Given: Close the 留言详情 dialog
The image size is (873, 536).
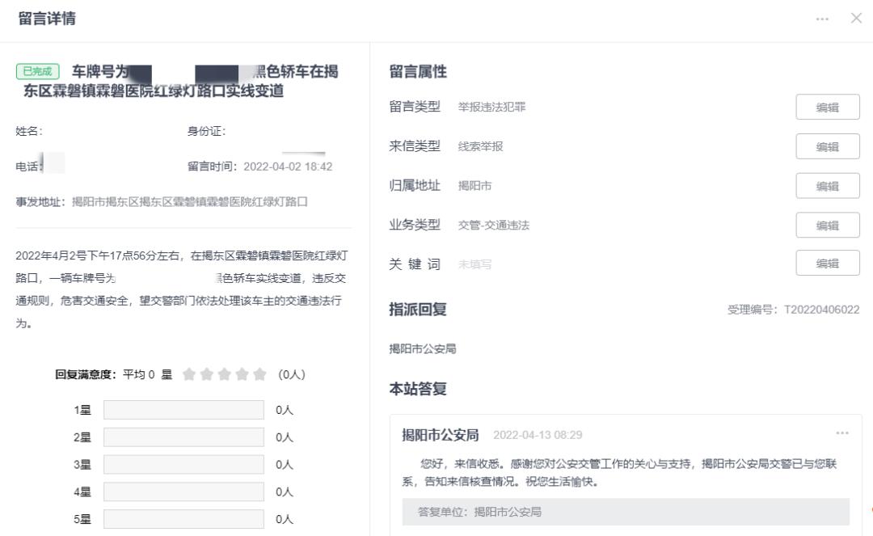Looking at the screenshot, I should (x=856, y=18).
